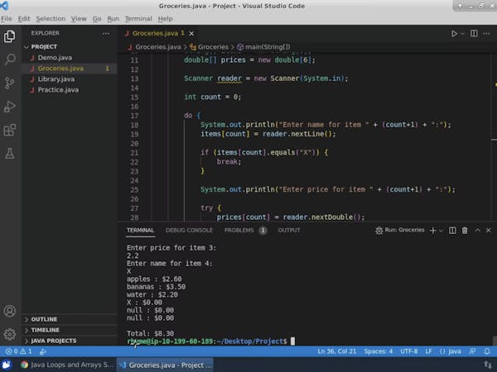The height and width of the screenshot is (372, 497).
Task: Expand the OUTLINE section
Action: [70, 319]
